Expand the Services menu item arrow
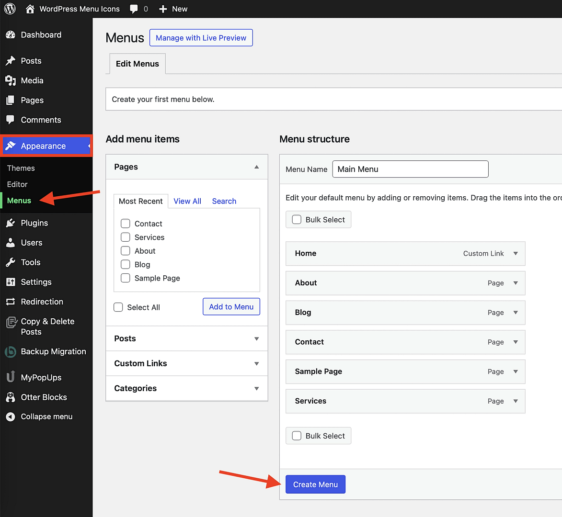Image resolution: width=562 pixels, height=517 pixels. pos(516,401)
